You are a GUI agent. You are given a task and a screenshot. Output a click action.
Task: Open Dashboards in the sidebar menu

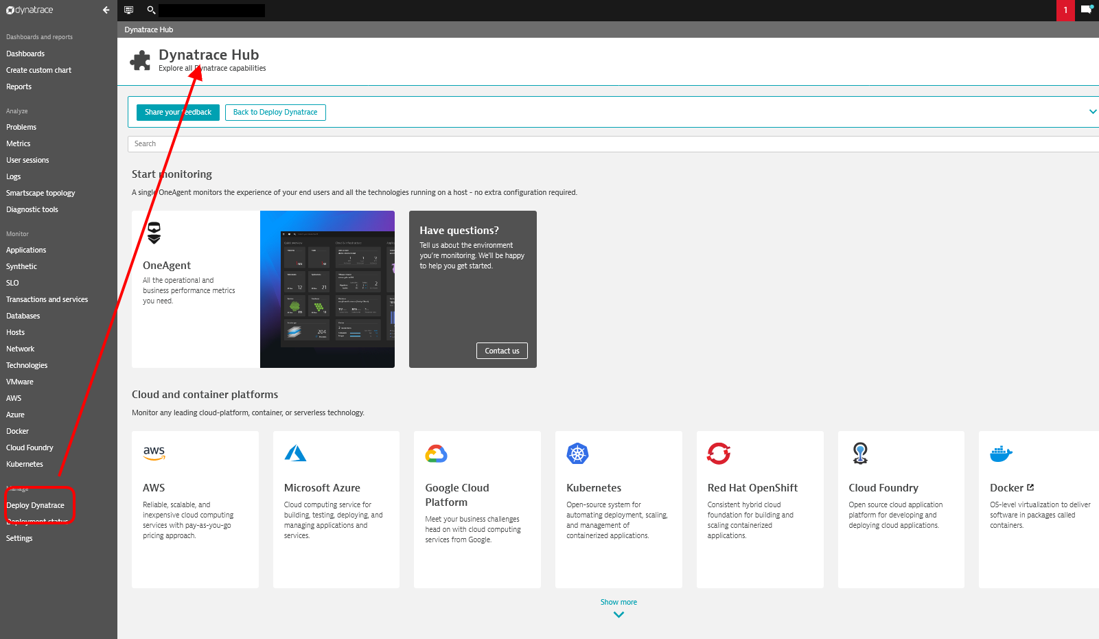point(25,54)
